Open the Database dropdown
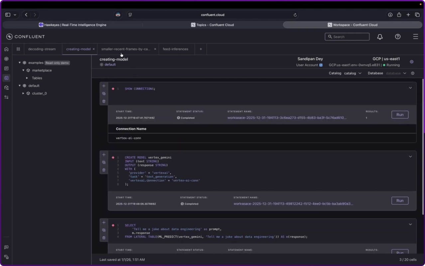 pyautogui.click(x=396, y=73)
